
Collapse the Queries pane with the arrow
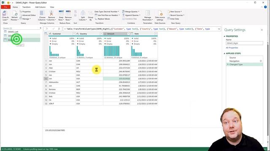coord(40,28)
